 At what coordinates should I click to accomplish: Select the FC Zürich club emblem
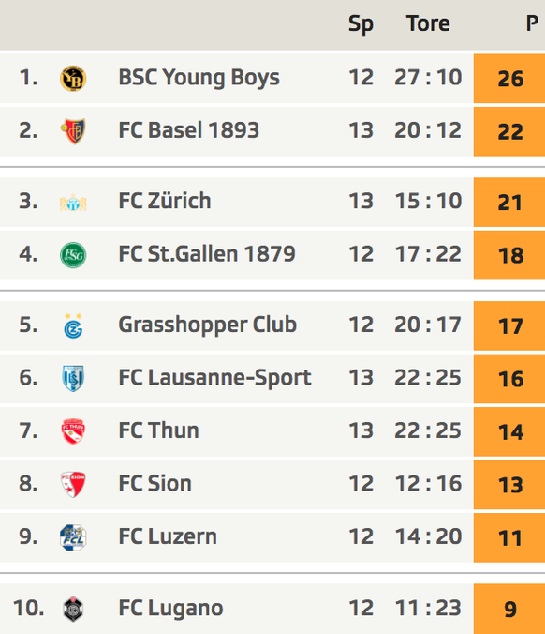[x=73, y=203]
